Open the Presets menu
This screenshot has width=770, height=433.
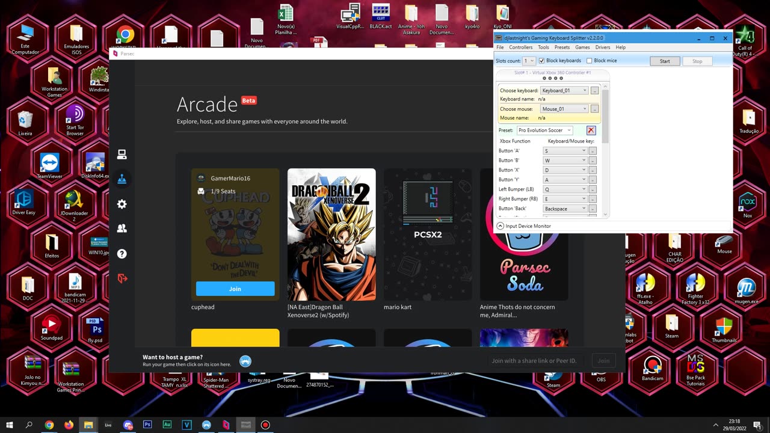tap(562, 48)
